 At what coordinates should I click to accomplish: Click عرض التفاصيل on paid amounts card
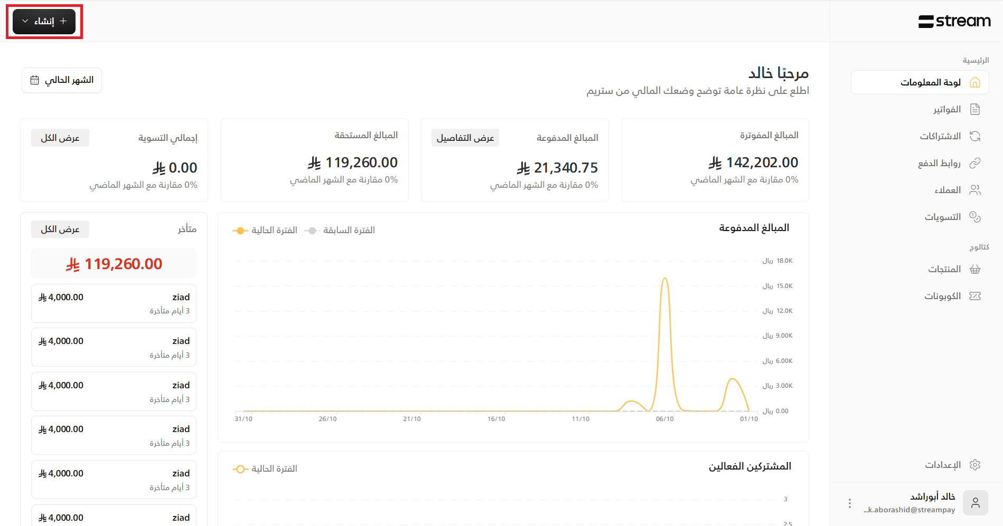(465, 138)
